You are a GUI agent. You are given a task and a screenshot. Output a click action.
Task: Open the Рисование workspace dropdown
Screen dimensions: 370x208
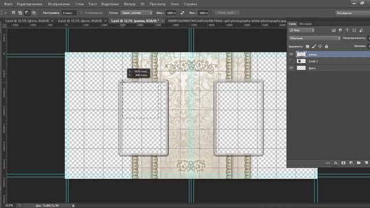(x=353, y=13)
